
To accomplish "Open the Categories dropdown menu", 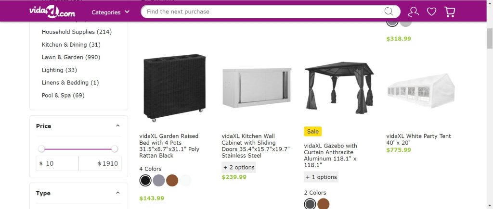I will (x=110, y=12).
